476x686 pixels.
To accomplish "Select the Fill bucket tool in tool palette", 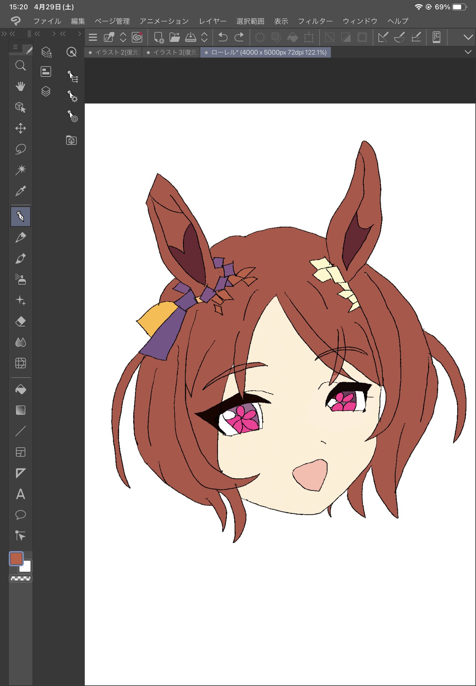I will click(20, 389).
